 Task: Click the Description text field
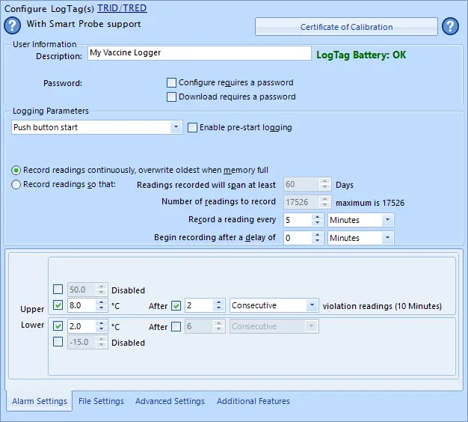pyautogui.click(x=199, y=53)
